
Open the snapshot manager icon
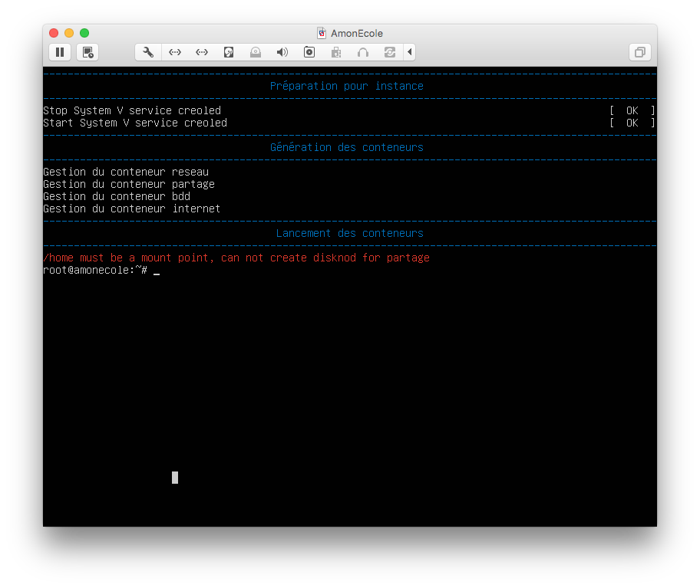[x=87, y=52]
